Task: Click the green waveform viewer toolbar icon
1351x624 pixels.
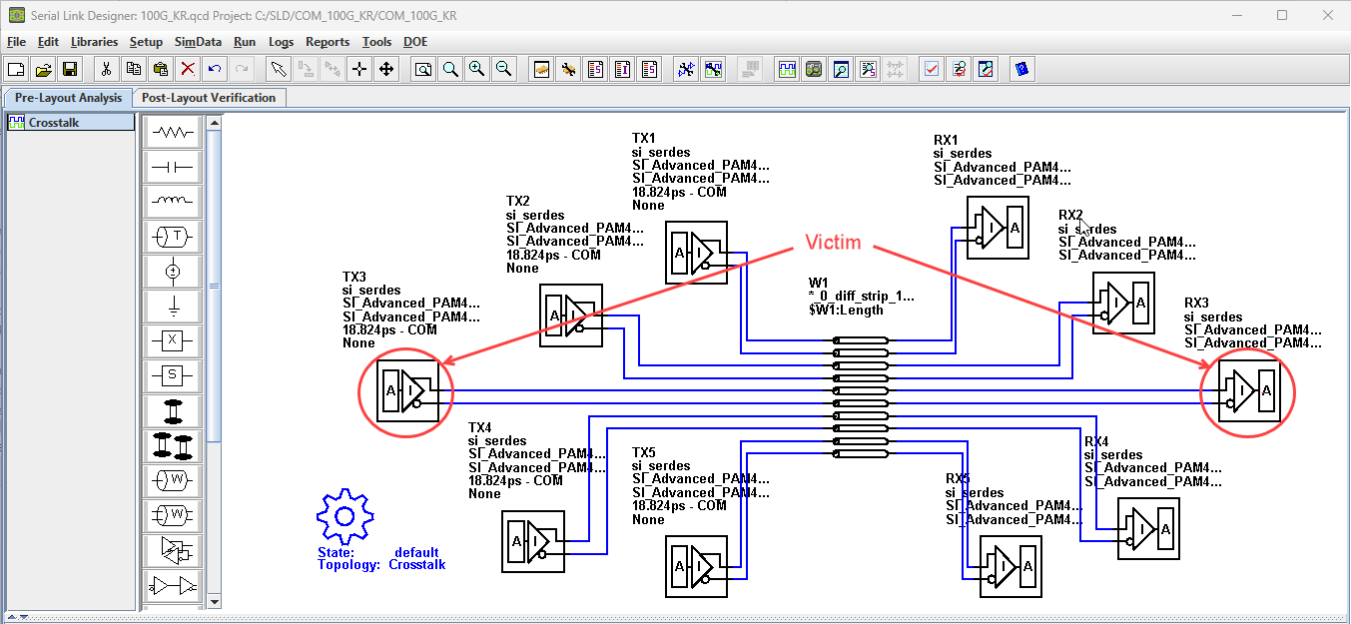Action: (x=787, y=69)
